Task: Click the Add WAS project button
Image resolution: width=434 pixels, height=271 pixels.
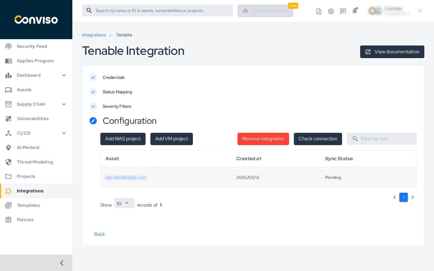Action: [123, 139]
